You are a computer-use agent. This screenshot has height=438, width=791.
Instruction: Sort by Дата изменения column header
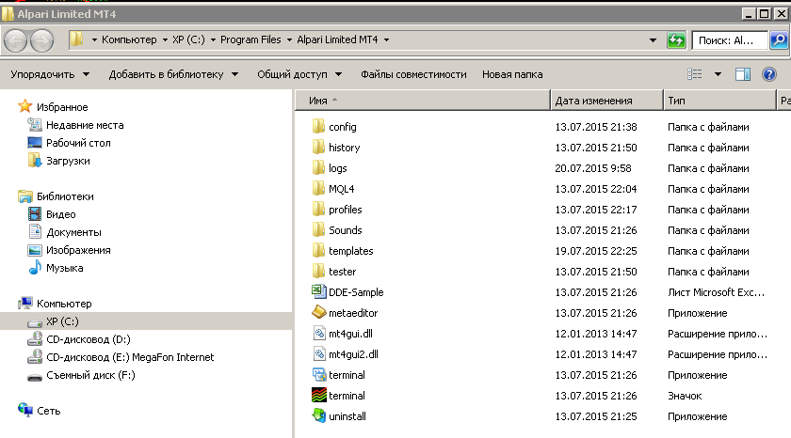click(606, 101)
